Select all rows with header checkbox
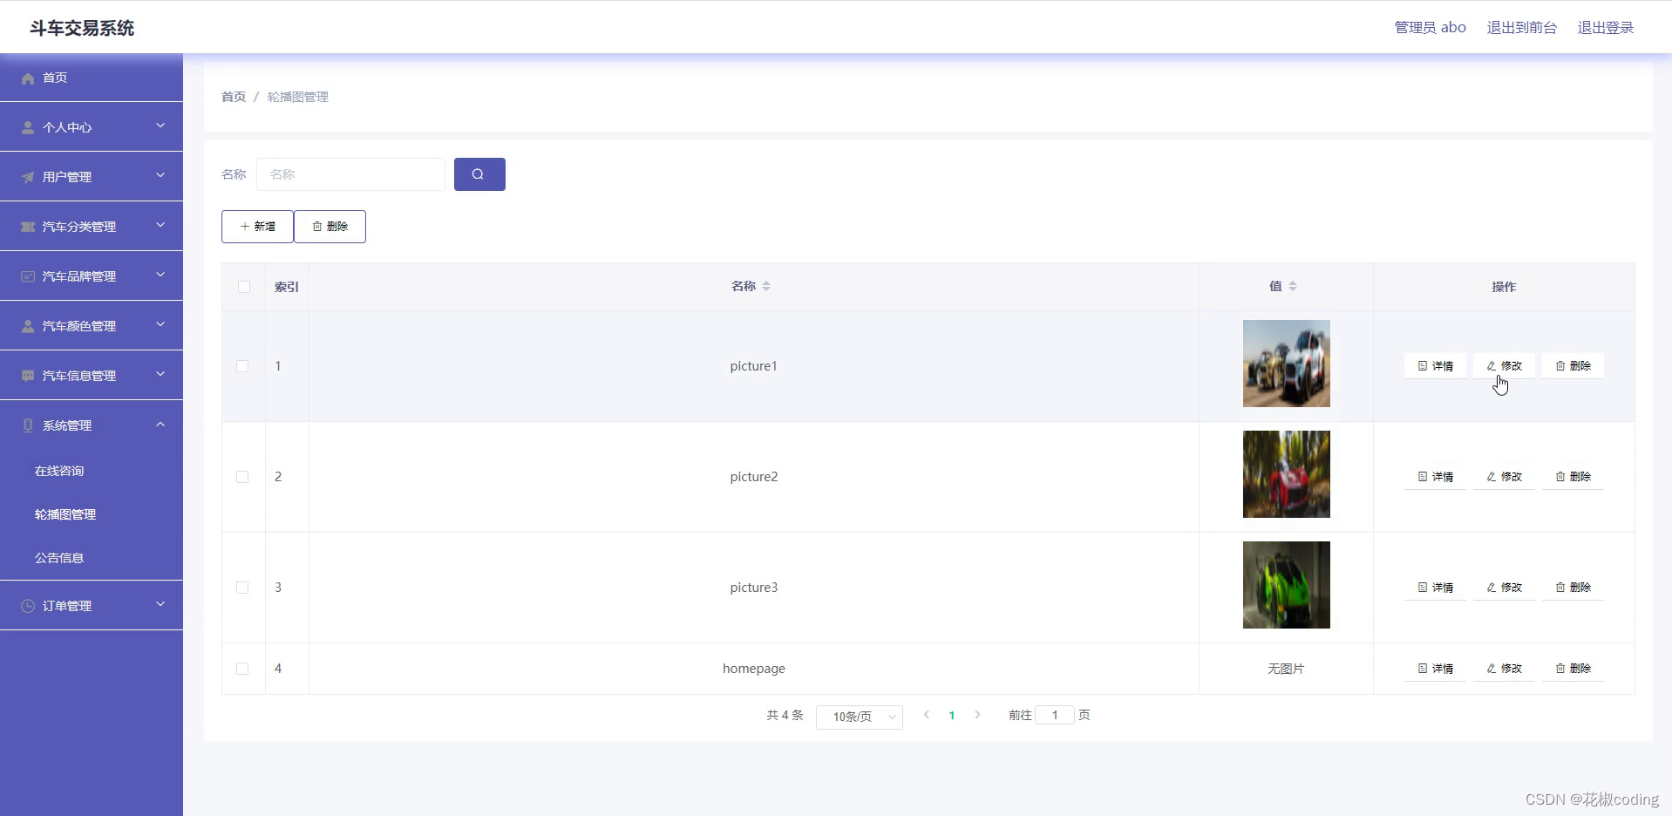The height and width of the screenshot is (816, 1672). (x=244, y=287)
